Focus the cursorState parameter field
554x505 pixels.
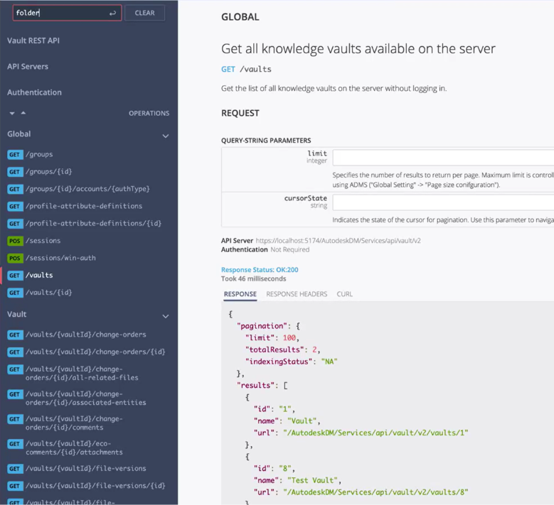(442, 202)
